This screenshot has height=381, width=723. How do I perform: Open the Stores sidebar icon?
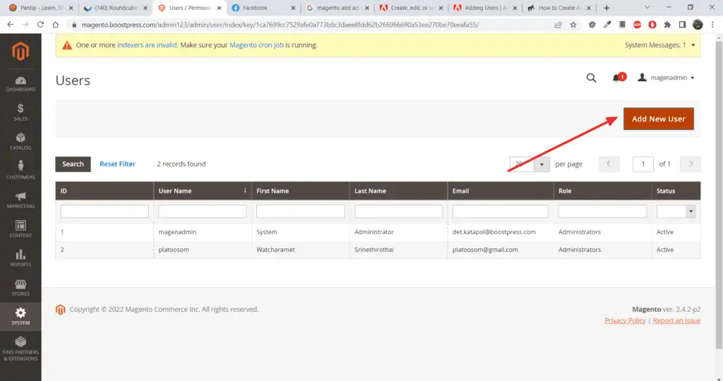click(20, 288)
